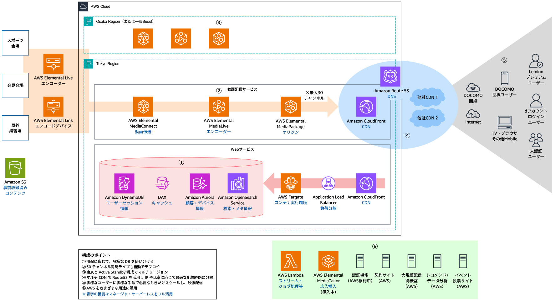This screenshot has height=301, width=555.
Task: Click the AWS Lambda icon
Action: click(x=291, y=261)
